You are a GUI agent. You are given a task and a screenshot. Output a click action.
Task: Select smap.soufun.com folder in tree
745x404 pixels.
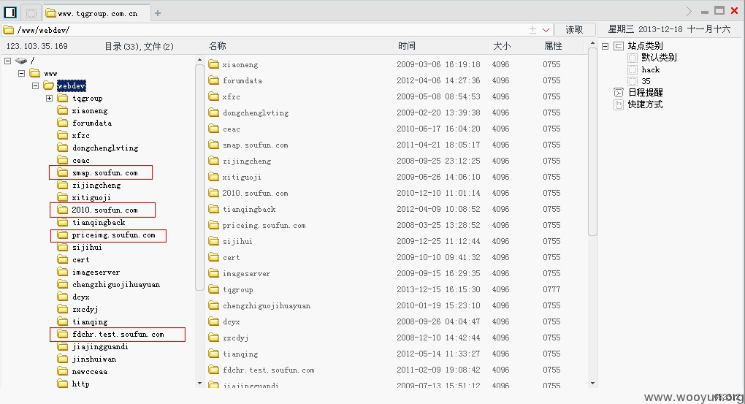[104, 172]
